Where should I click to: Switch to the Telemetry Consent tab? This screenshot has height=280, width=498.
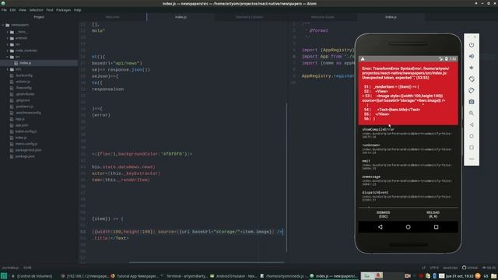click(249, 17)
